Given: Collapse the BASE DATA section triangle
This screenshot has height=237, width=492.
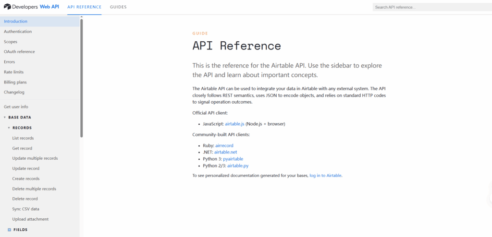Looking at the screenshot, I should [x=5, y=117].
